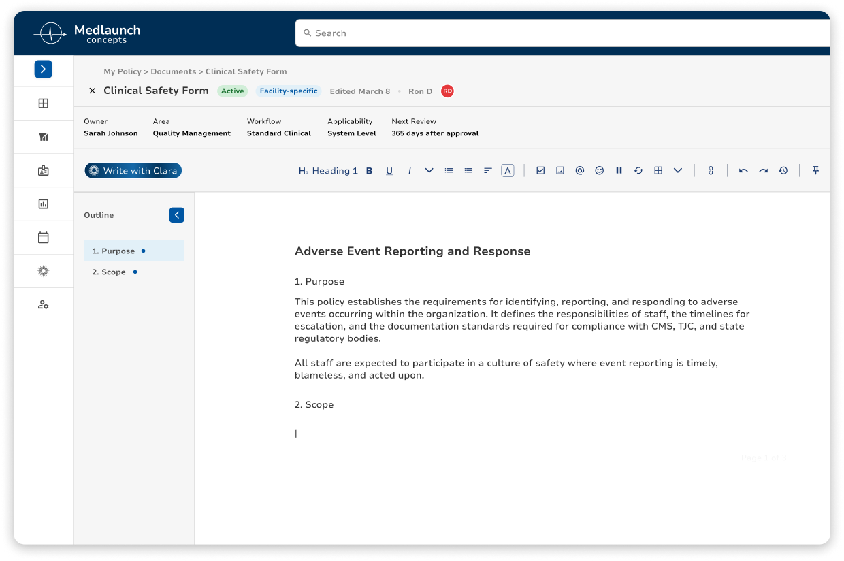Click Workflow value Standard Clinical
844x561 pixels.
(x=279, y=133)
